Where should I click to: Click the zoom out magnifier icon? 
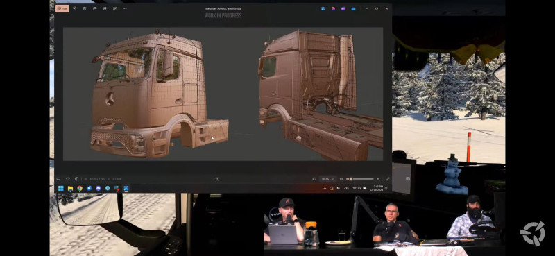point(341,179)
